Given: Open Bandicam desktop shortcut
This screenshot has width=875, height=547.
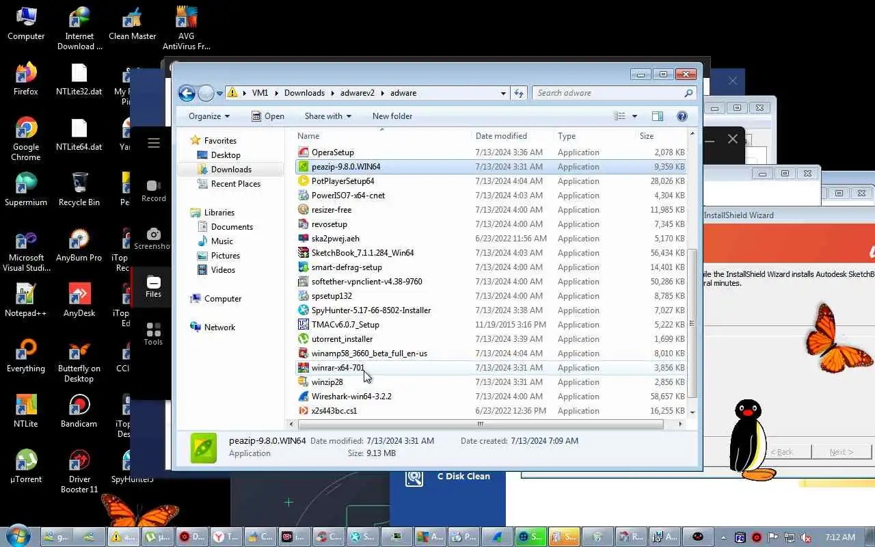Looking at the screenshot, I should 79,412.
